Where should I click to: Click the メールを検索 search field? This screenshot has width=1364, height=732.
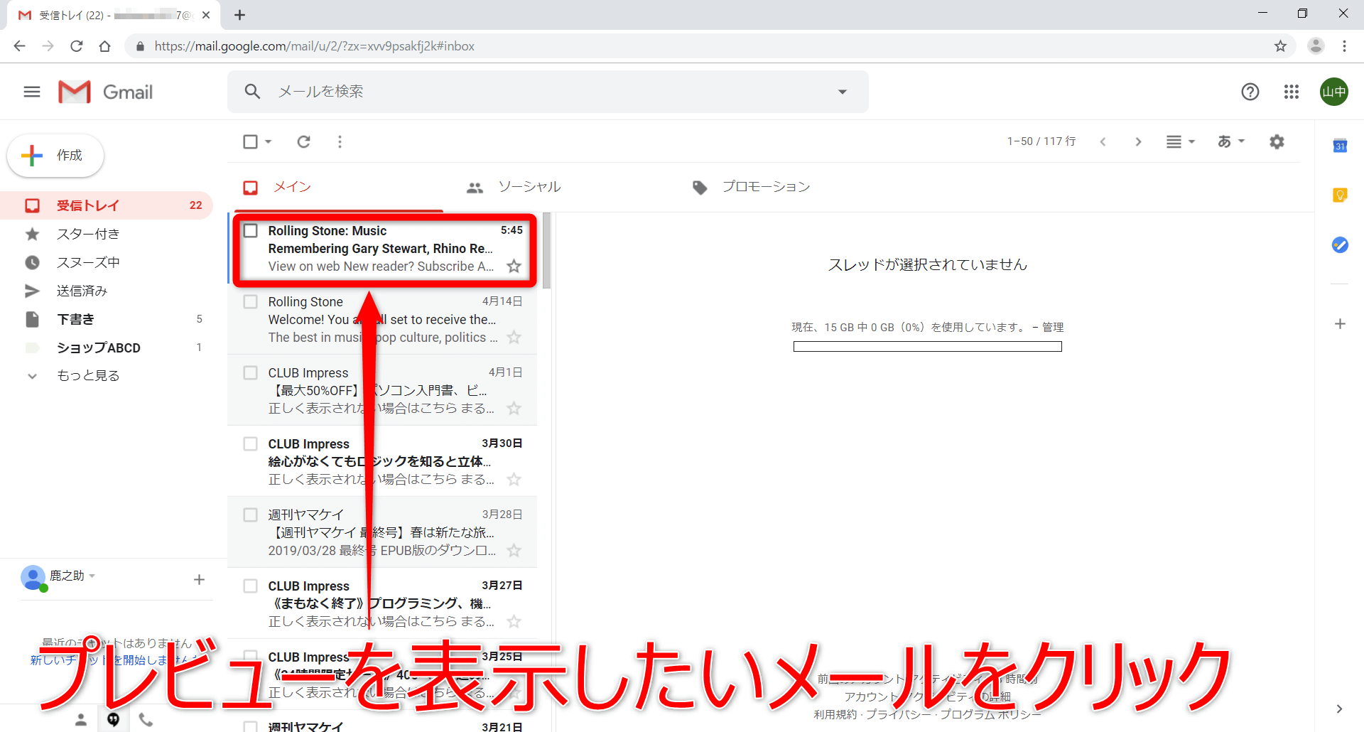547,91
